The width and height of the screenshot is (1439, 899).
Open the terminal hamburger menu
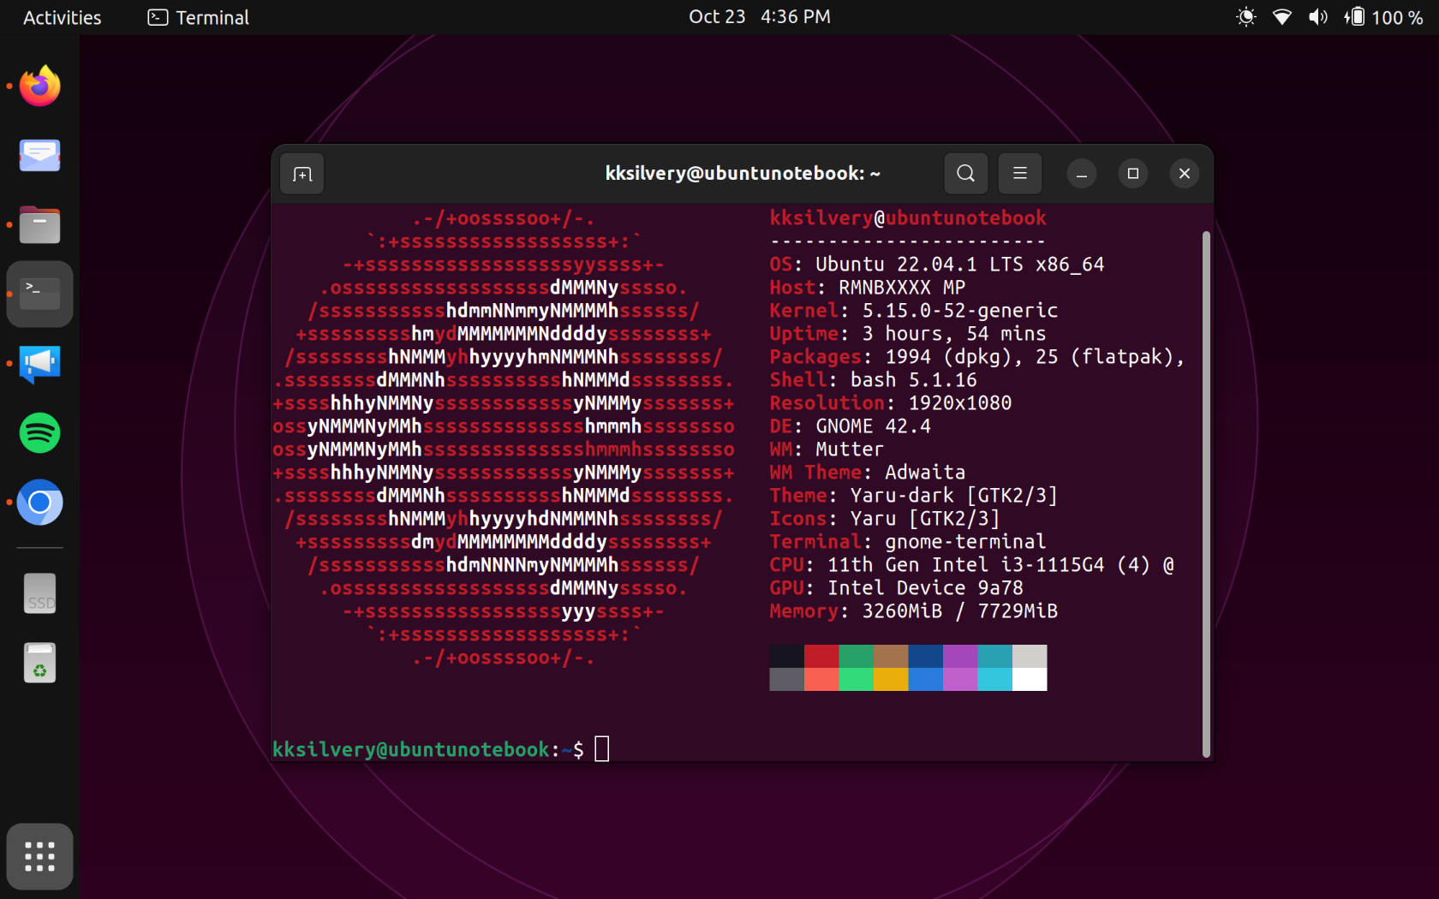1019,174
